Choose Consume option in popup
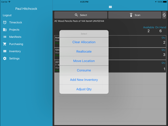 [84, 70]
